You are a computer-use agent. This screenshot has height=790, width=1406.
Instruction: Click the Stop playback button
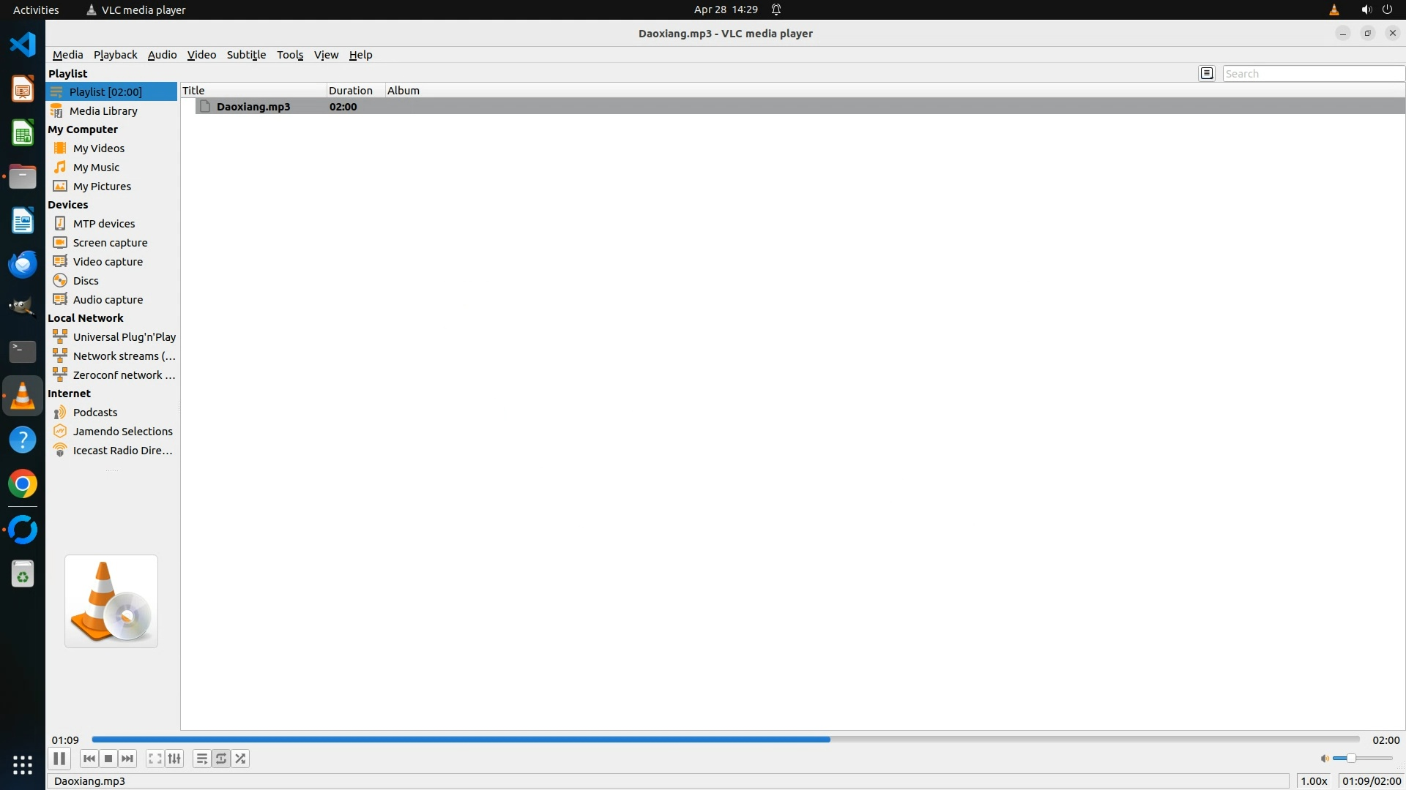pyautogui.click(x=108, y=759)
